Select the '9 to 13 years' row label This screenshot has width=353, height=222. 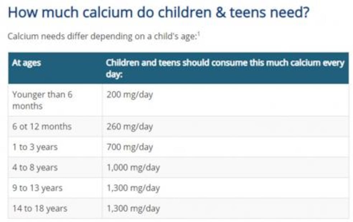click(x=37, y=188)
